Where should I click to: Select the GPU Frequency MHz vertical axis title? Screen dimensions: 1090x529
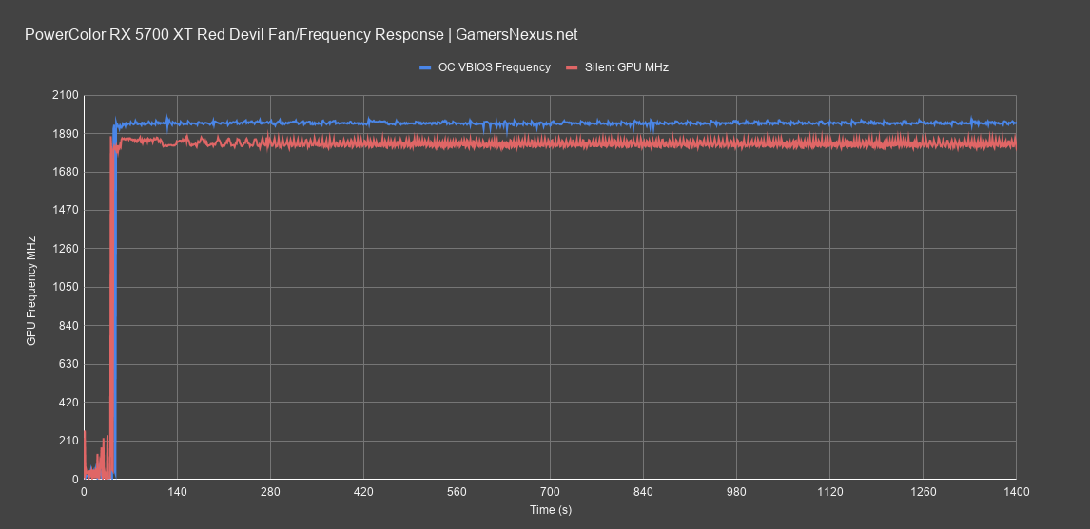31,290
